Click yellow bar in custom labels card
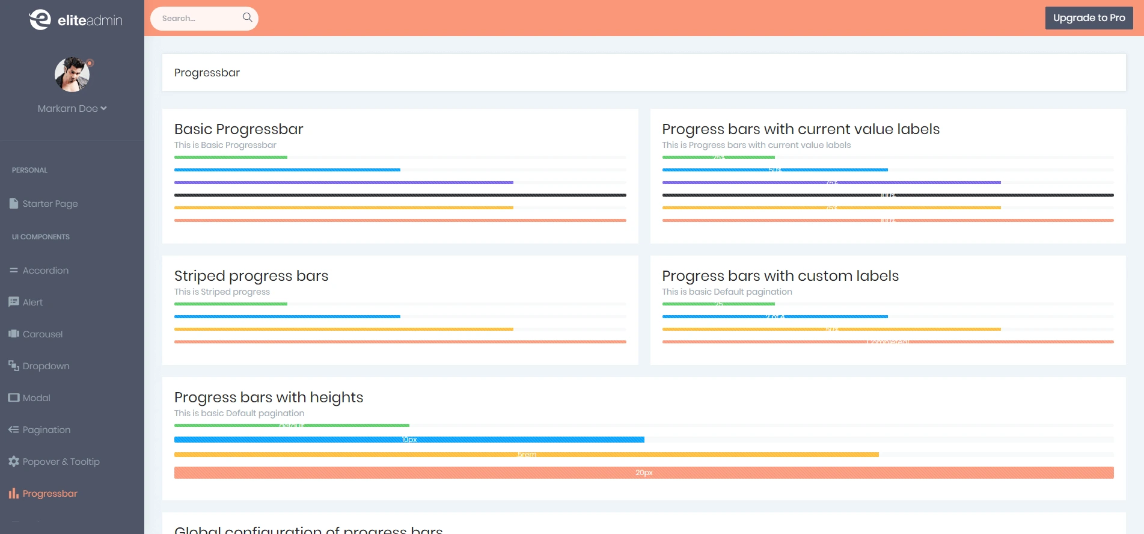This screenshot has height=534, width=1144. 831,329
